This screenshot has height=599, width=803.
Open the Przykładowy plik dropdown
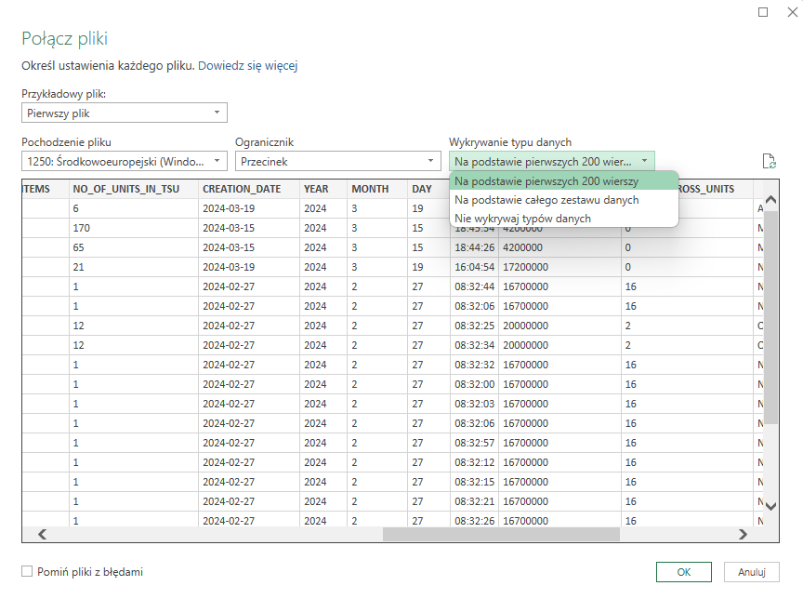[124, 113]
